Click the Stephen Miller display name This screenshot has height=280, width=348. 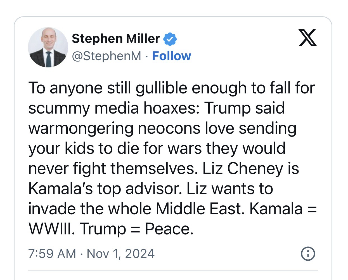click(x=116, y=39)
